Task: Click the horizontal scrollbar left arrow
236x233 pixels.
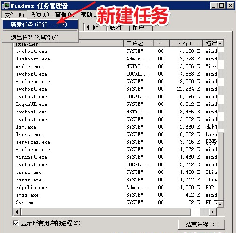Action: (17, 212)
